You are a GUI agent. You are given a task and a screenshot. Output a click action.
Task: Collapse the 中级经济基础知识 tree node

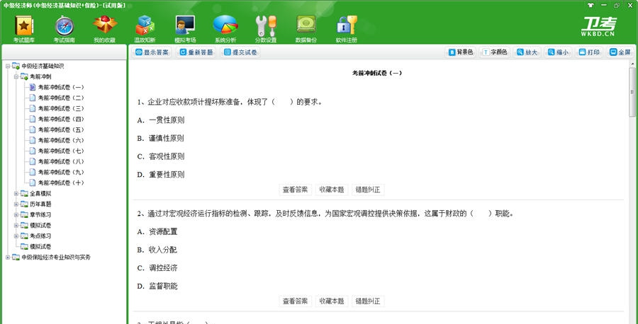8,66
